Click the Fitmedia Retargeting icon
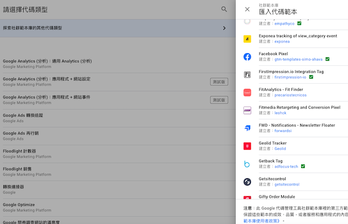The width and height of the screenshot is (348, 224). click(x=247, y=110)
